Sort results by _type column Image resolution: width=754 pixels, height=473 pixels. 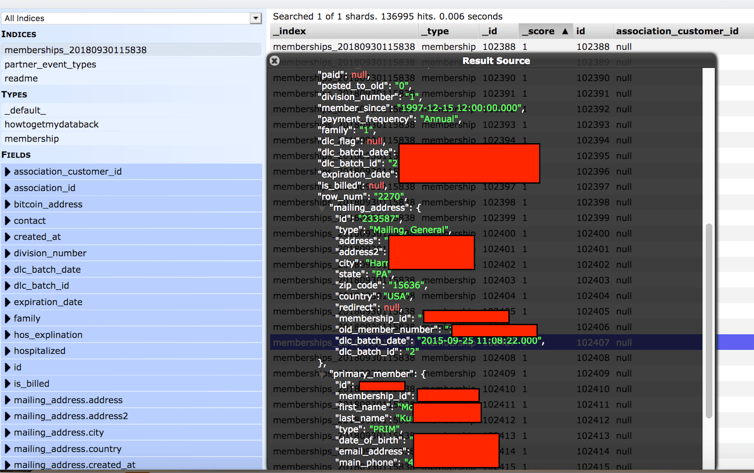pyautogui.click(x=448, y=31)
